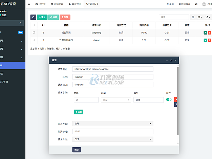Open the export dropdown in table toolbar
Image resolution: width=212 pixels, height=159 pixels.
tap(208, 17)
